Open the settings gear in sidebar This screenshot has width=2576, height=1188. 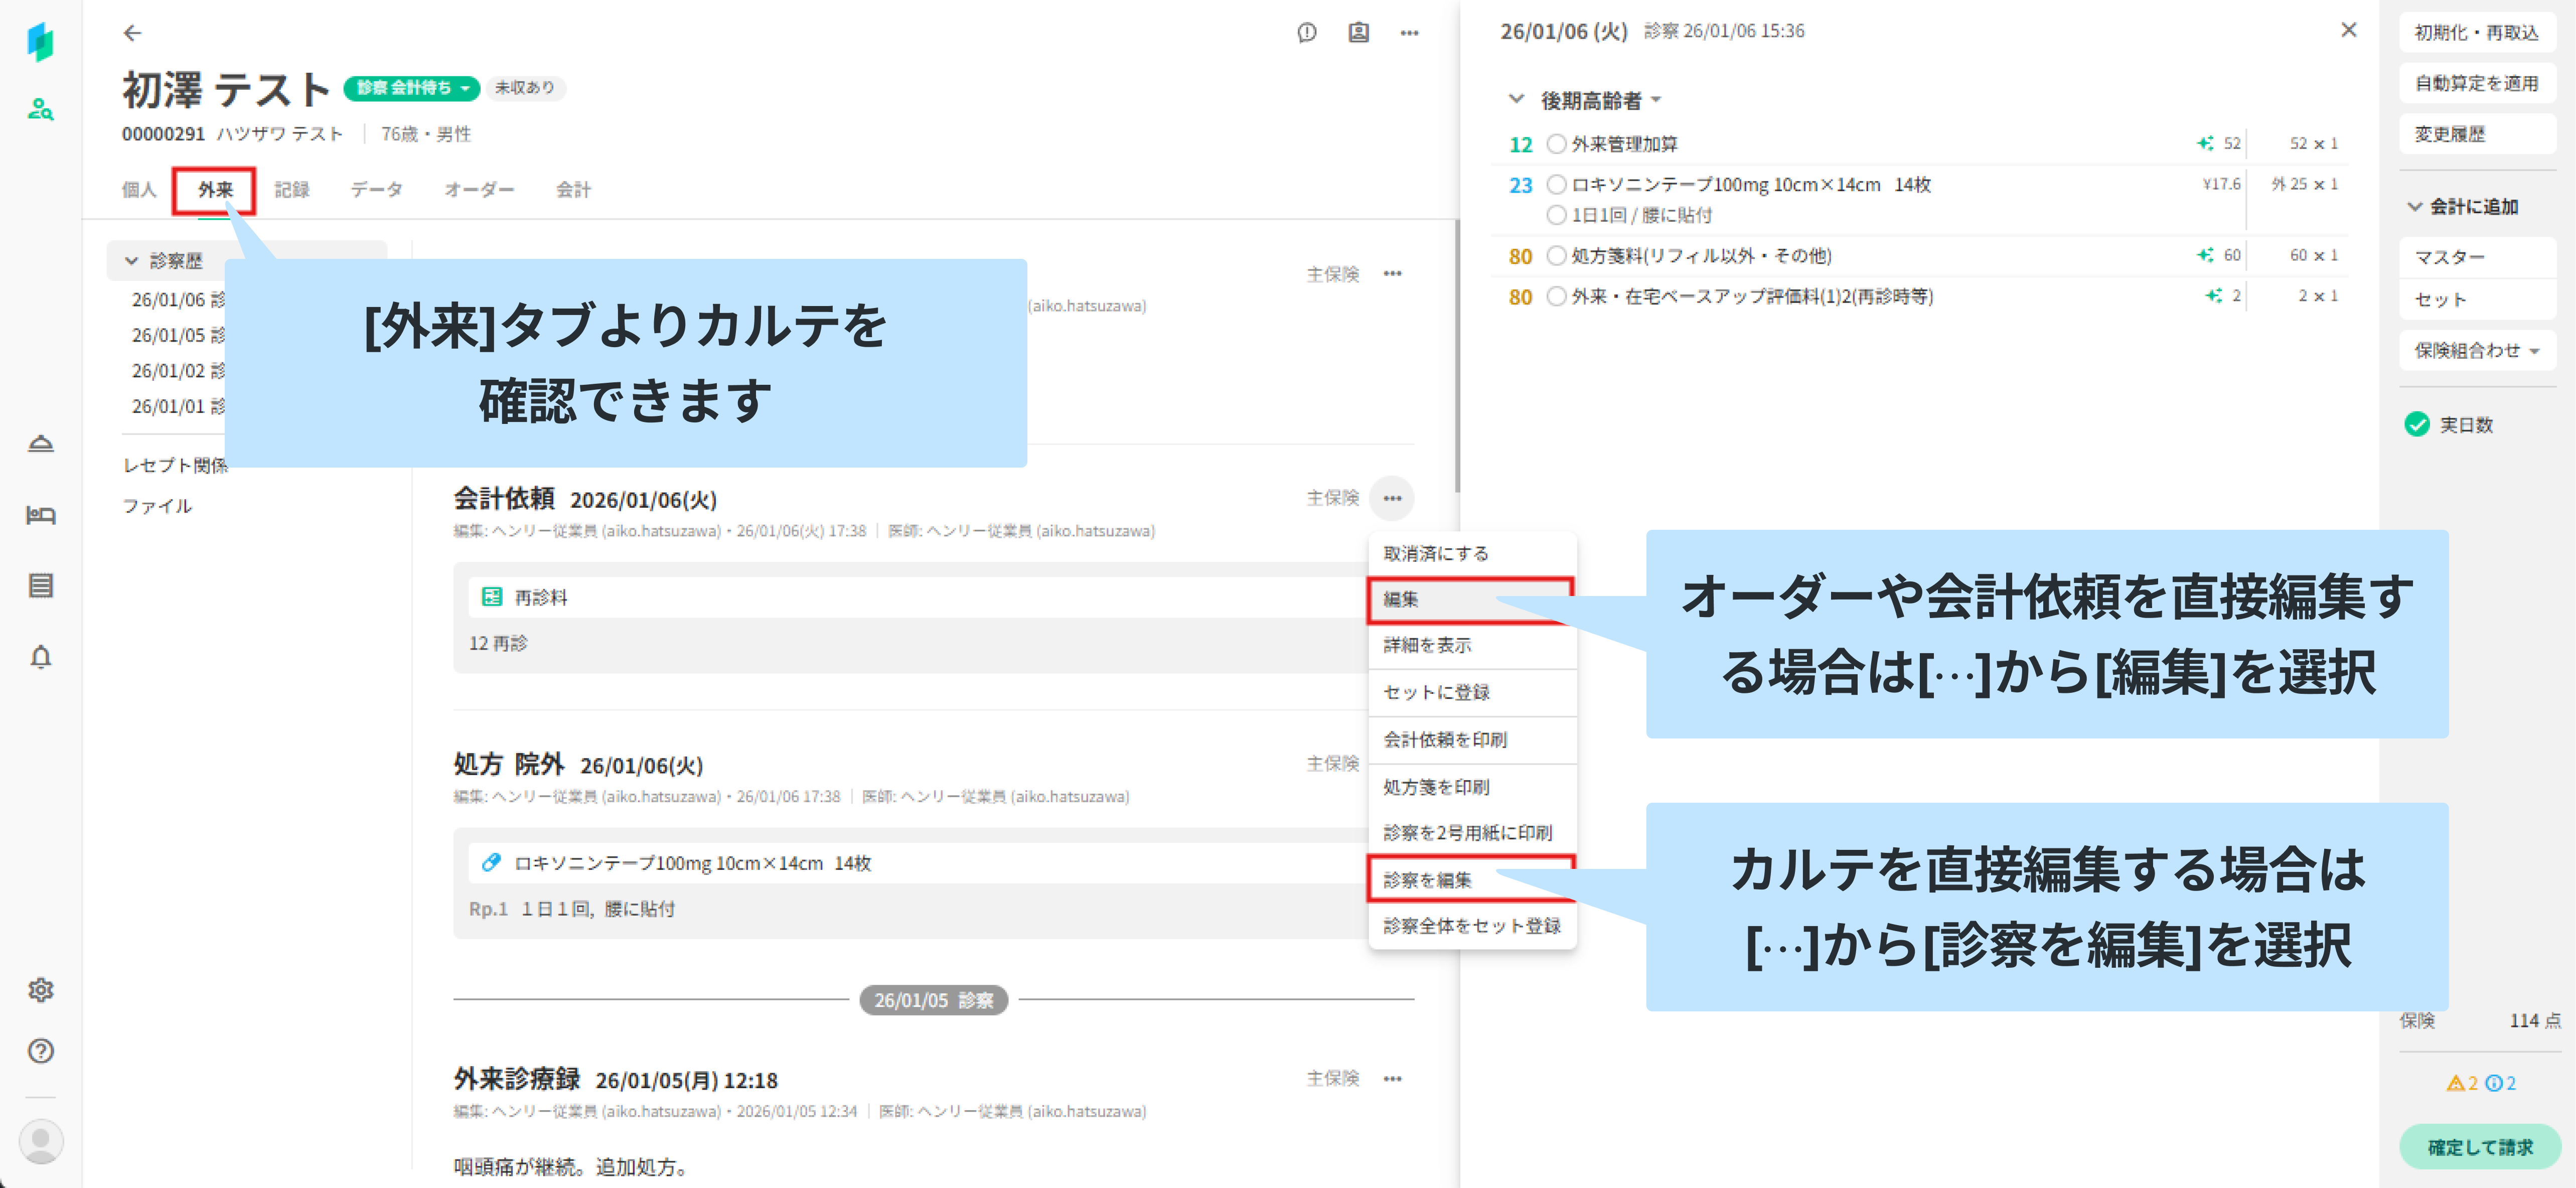click(40, 989)
